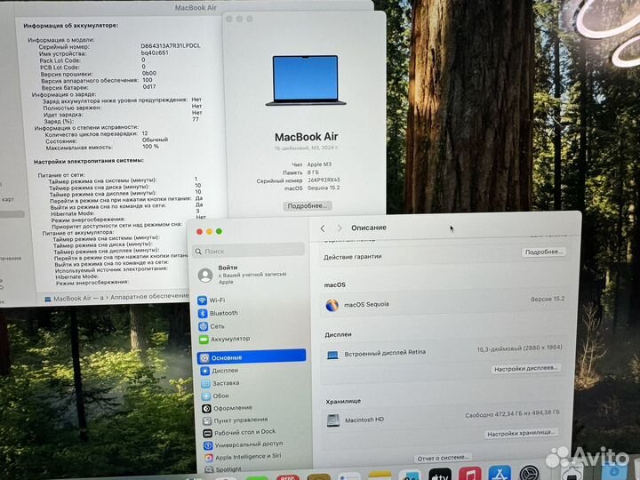Image resolution: width=640 pixels, height=480 pixels.
Task: Click the MacBook Air laptop image
Action: click(x=306, y=81)
